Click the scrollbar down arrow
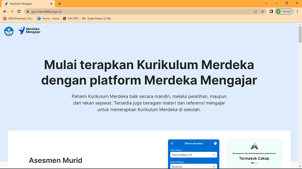This screenshot has height=169, width=302. point(300,167)
